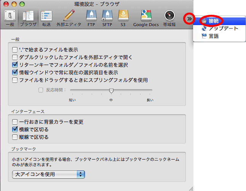Image resolution: width=246 pixels, height=191 pixels.
Task: Open the FTP preferences pane
Action: [x=91, y=18]
